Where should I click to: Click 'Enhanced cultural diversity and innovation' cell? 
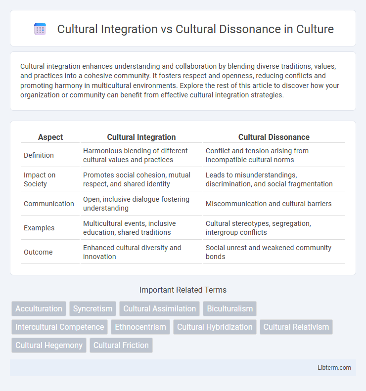[x=141, y=252]
